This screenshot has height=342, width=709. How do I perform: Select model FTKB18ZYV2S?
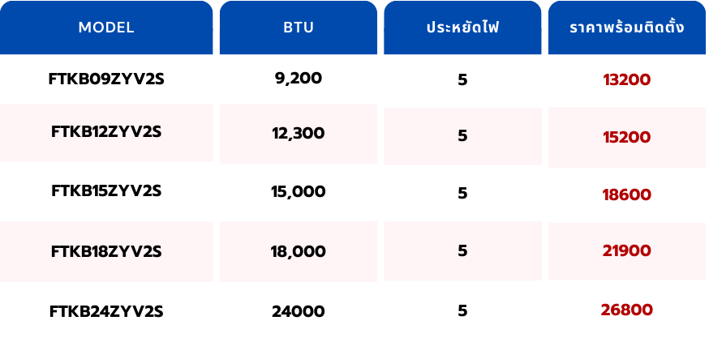tap(106, 251)
